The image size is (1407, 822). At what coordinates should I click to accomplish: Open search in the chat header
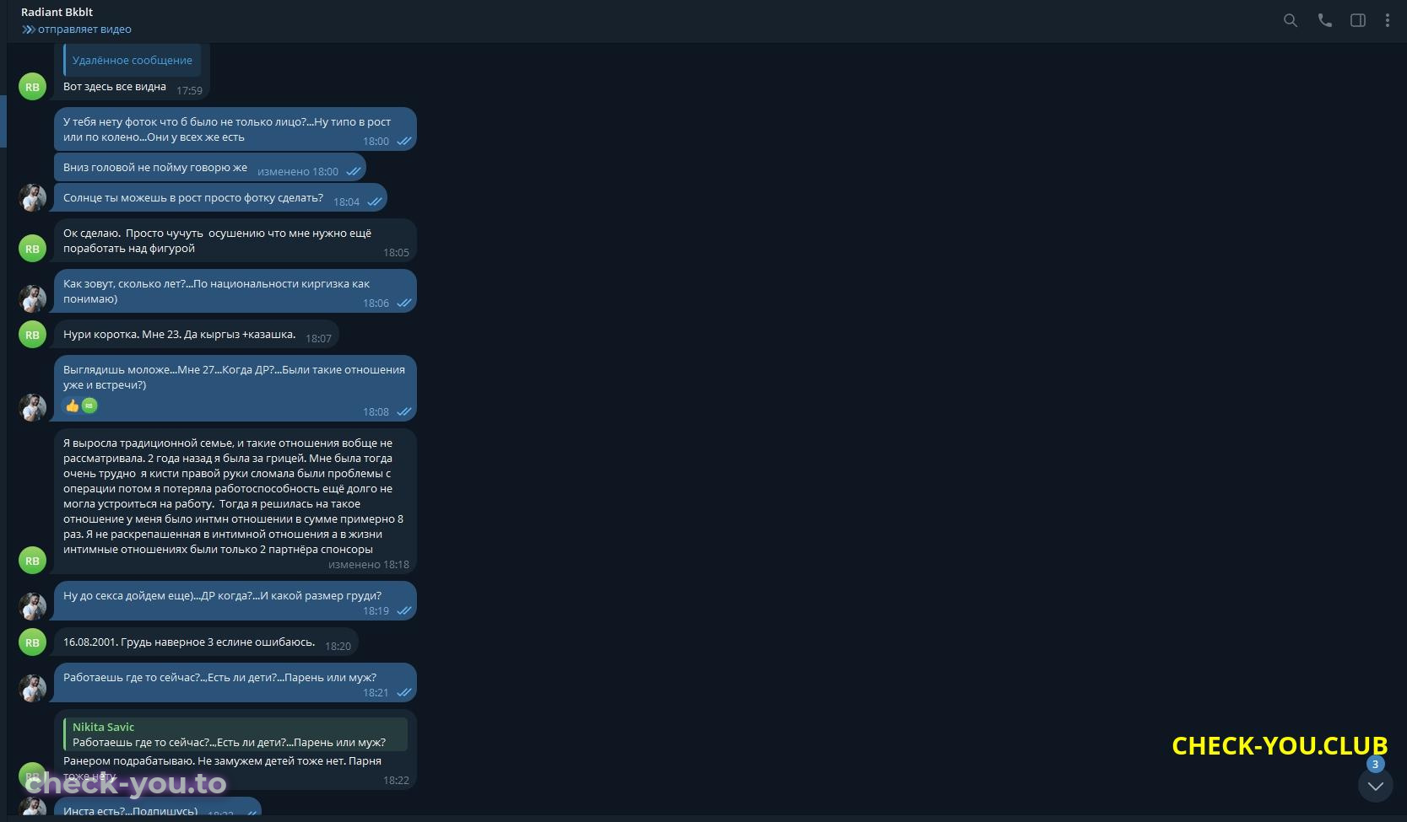pos(1291,20)
